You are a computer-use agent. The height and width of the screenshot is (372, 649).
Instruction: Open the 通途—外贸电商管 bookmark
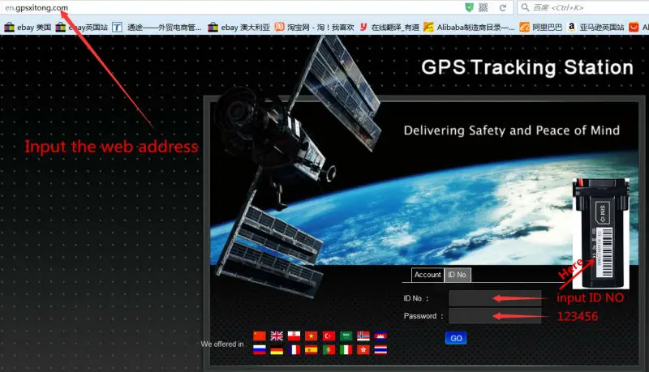pos(157,28)
